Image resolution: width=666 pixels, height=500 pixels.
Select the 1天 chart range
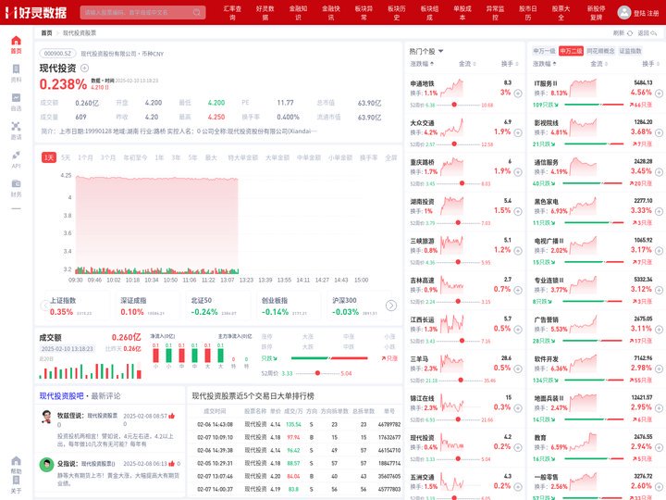(49, 157)
